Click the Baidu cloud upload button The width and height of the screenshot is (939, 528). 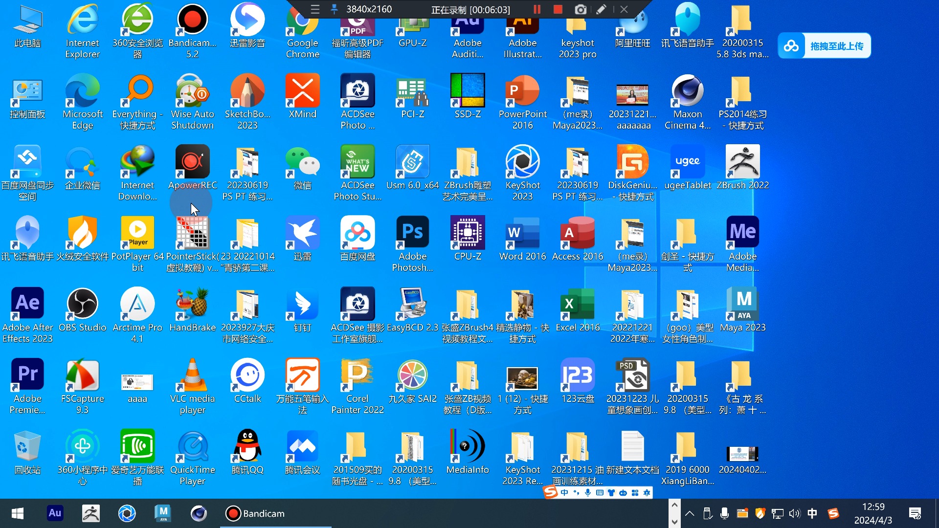(825, 46)
